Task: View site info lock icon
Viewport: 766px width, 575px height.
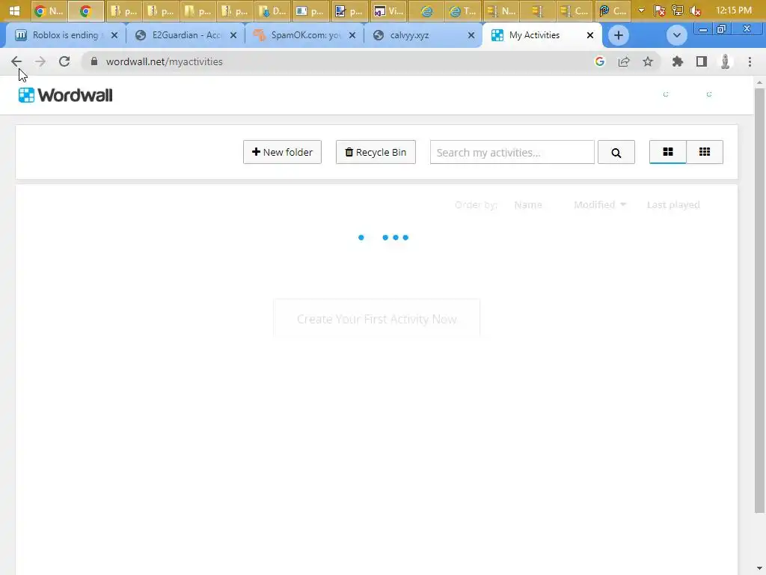Action: coord(94,61)
